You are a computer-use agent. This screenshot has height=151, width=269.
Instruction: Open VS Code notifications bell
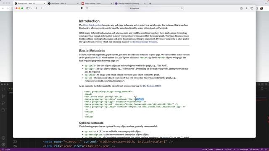click(x=266, y=149)
